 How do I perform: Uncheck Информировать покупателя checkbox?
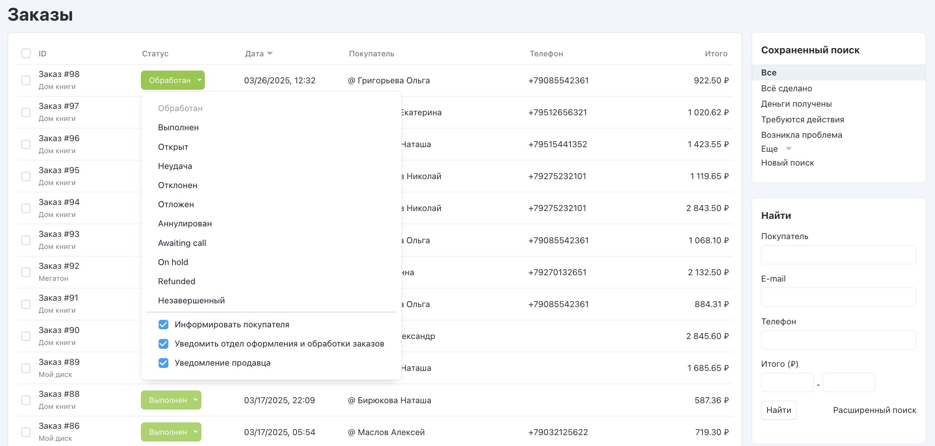(x=163, y=325)
